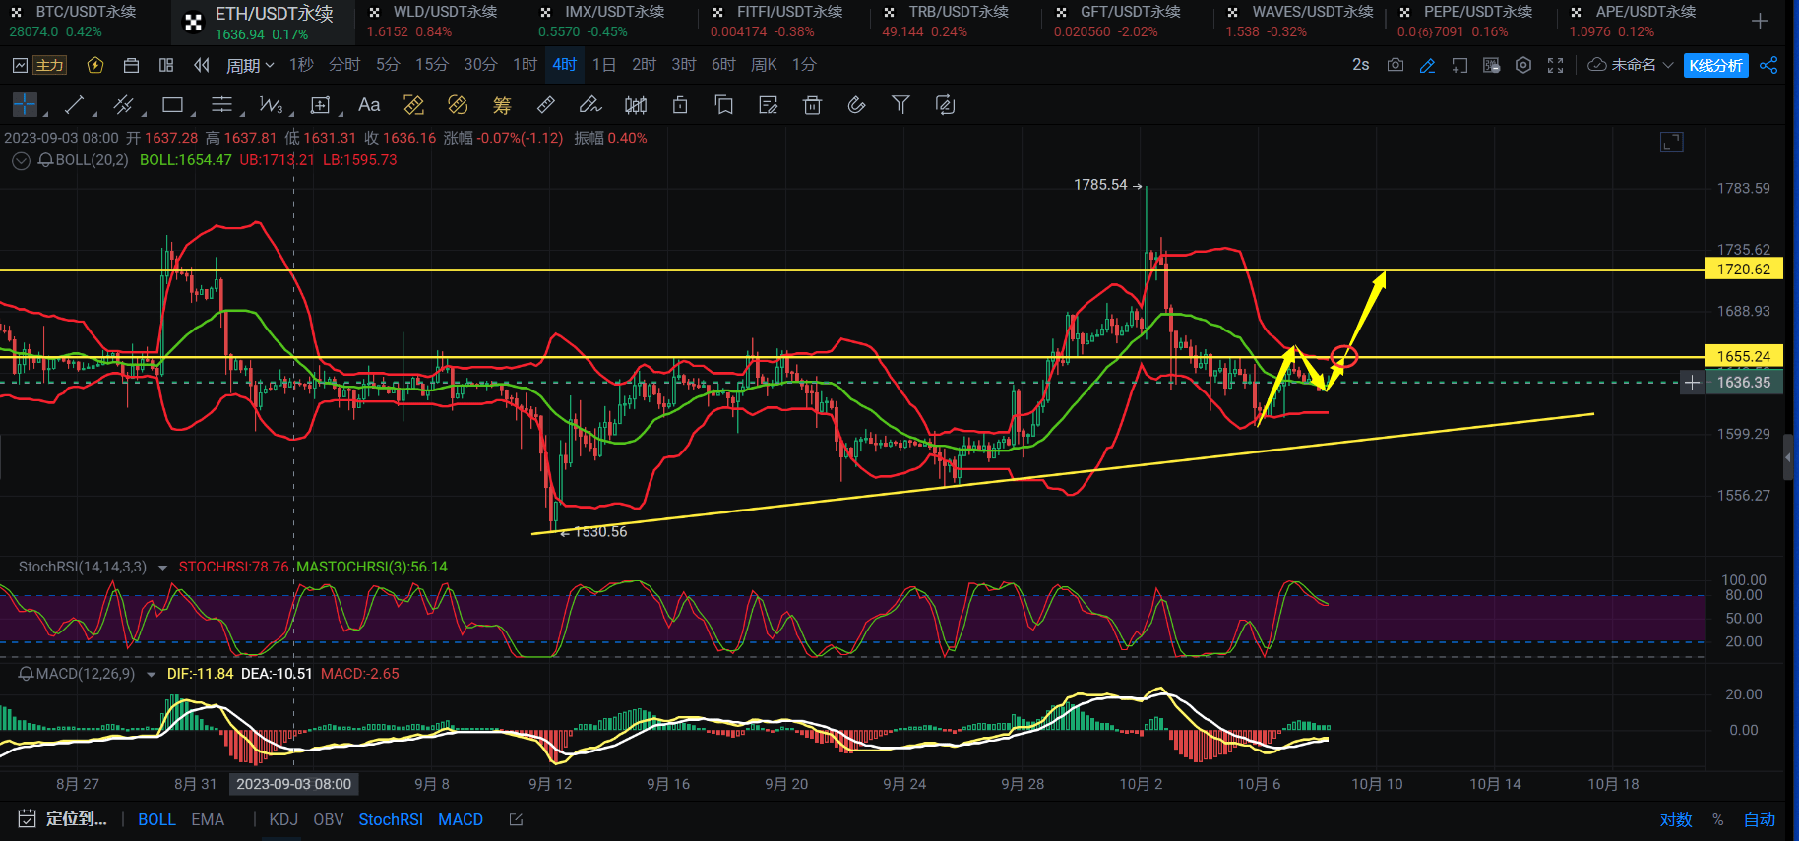
Task: Take a chart snapshot with camera icon
Action: (1396, 65)
